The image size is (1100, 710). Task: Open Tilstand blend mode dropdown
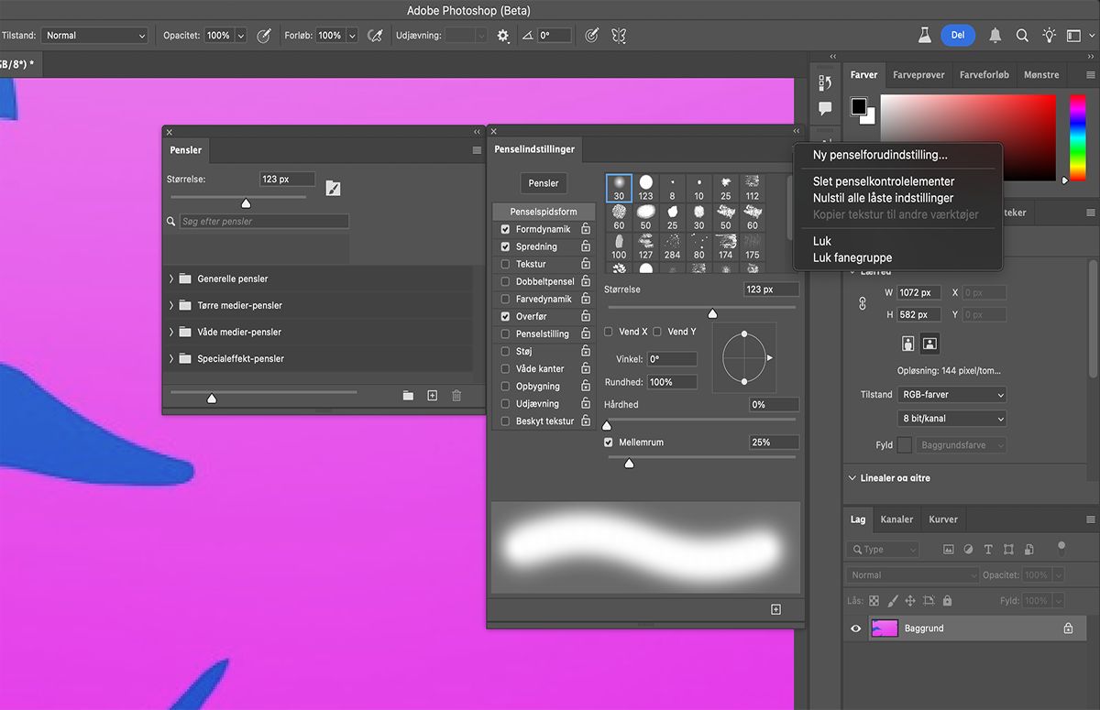tap(94, 36)
